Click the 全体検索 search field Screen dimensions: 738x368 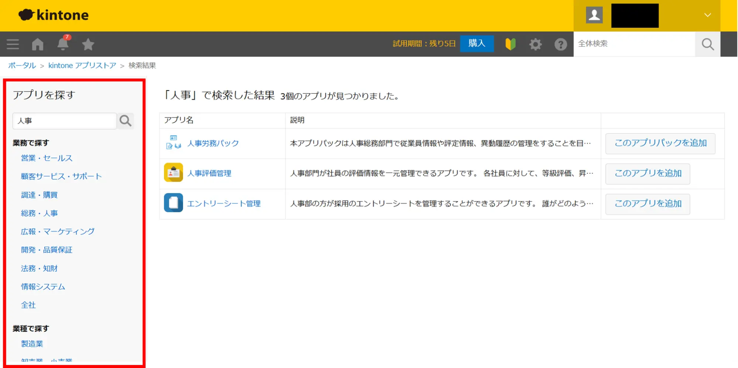pyautogui.click(x=634, y=44)
